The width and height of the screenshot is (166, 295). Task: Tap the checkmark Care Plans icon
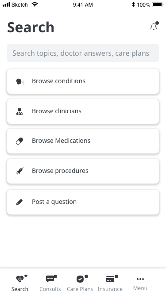point(80,279)
